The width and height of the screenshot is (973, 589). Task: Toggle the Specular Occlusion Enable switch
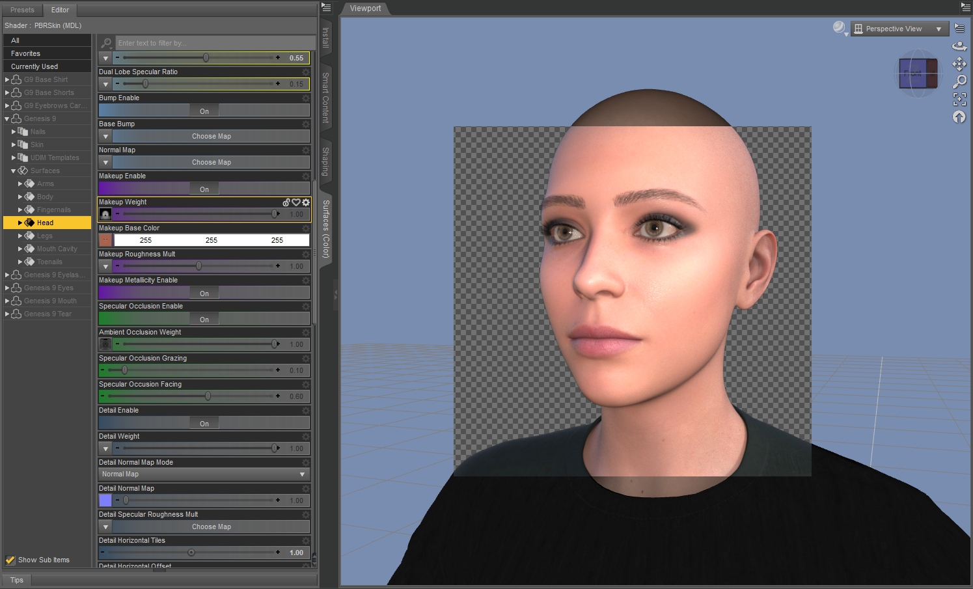point(204,319)
